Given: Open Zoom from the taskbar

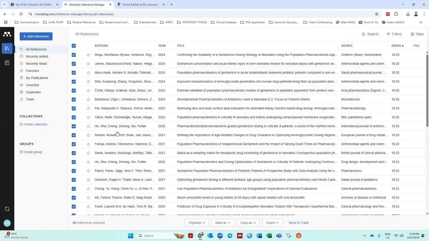Looking at the screenshot, I should (x=220, y=236).
